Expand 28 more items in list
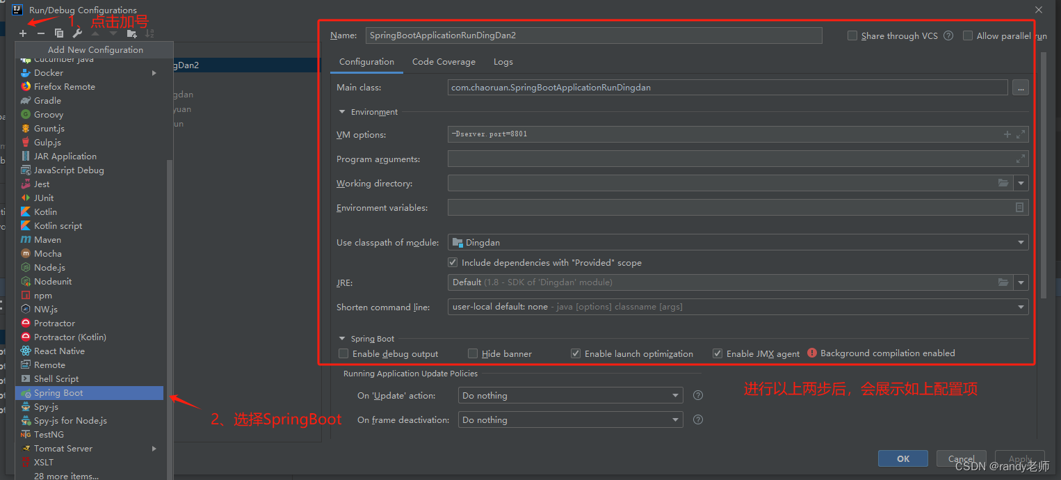This screenshot has width=1061, height=480. 66,476
